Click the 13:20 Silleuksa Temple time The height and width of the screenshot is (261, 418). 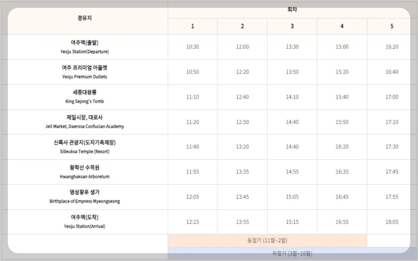[x=242, y=147]
